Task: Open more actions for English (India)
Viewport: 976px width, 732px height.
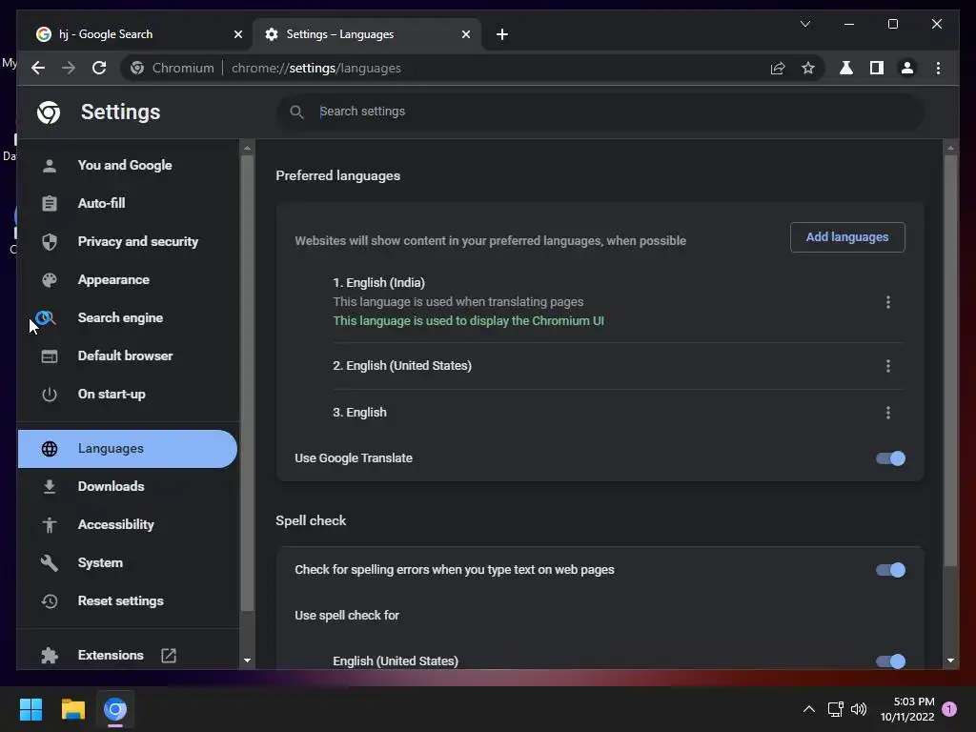Action: click(x=887, y=302)
